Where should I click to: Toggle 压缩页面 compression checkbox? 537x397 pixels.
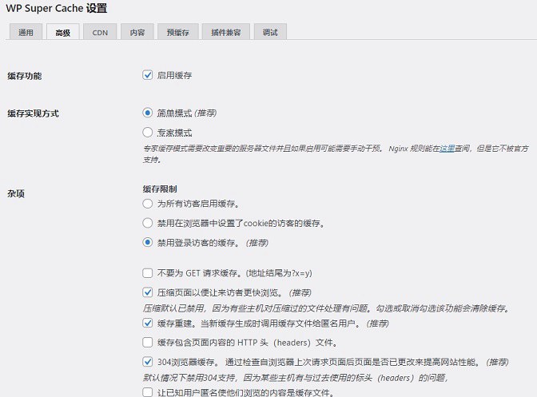pyautogui.click(x=147, y=292)
